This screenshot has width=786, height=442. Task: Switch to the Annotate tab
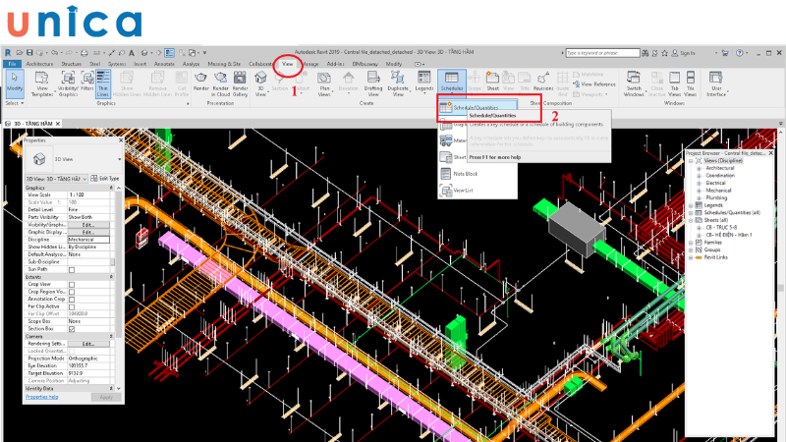(164, 64)
